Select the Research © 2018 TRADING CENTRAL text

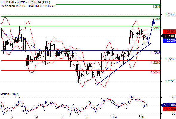[28, 6]
